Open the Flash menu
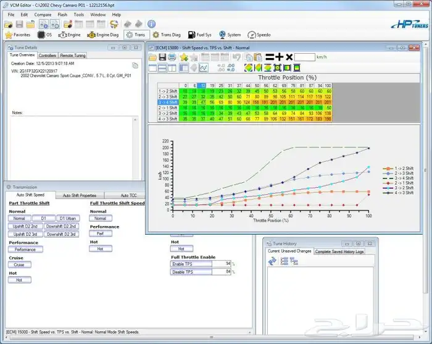 [62, 14]
